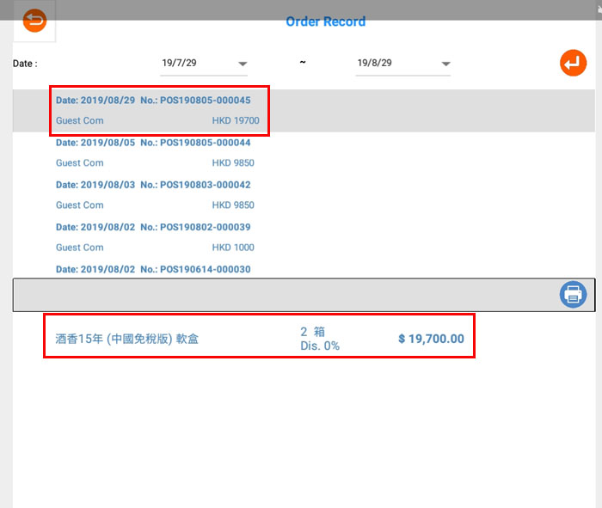The width and height of the screenshot is (602, 508).
Task: Click the HKD 19700 amount
Action: coord(236,120)
